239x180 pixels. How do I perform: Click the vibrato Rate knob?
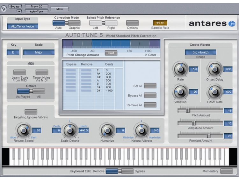click(180, 69)
